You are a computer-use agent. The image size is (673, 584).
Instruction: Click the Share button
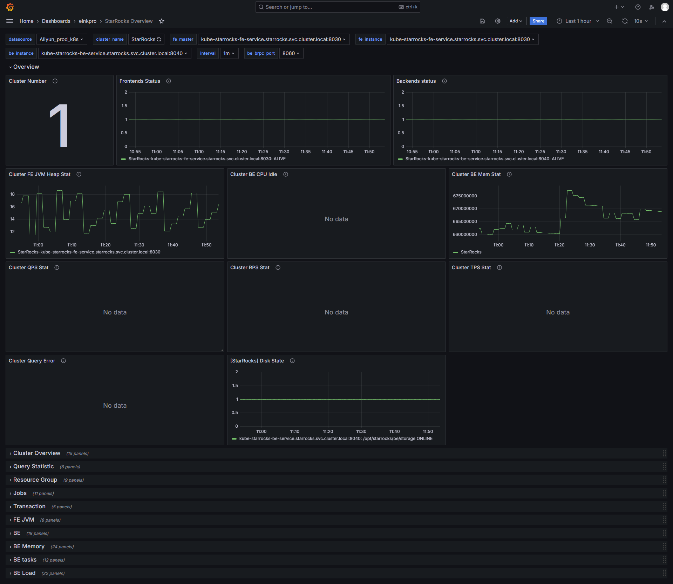click(538, 21)
